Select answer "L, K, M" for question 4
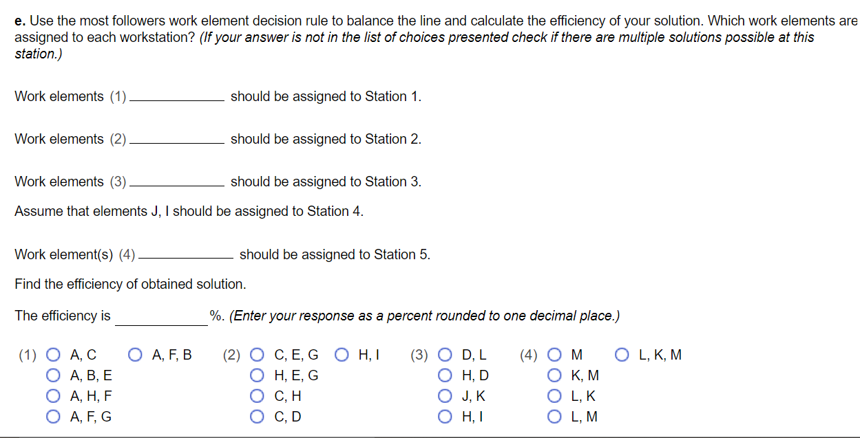 coord(622,355)
